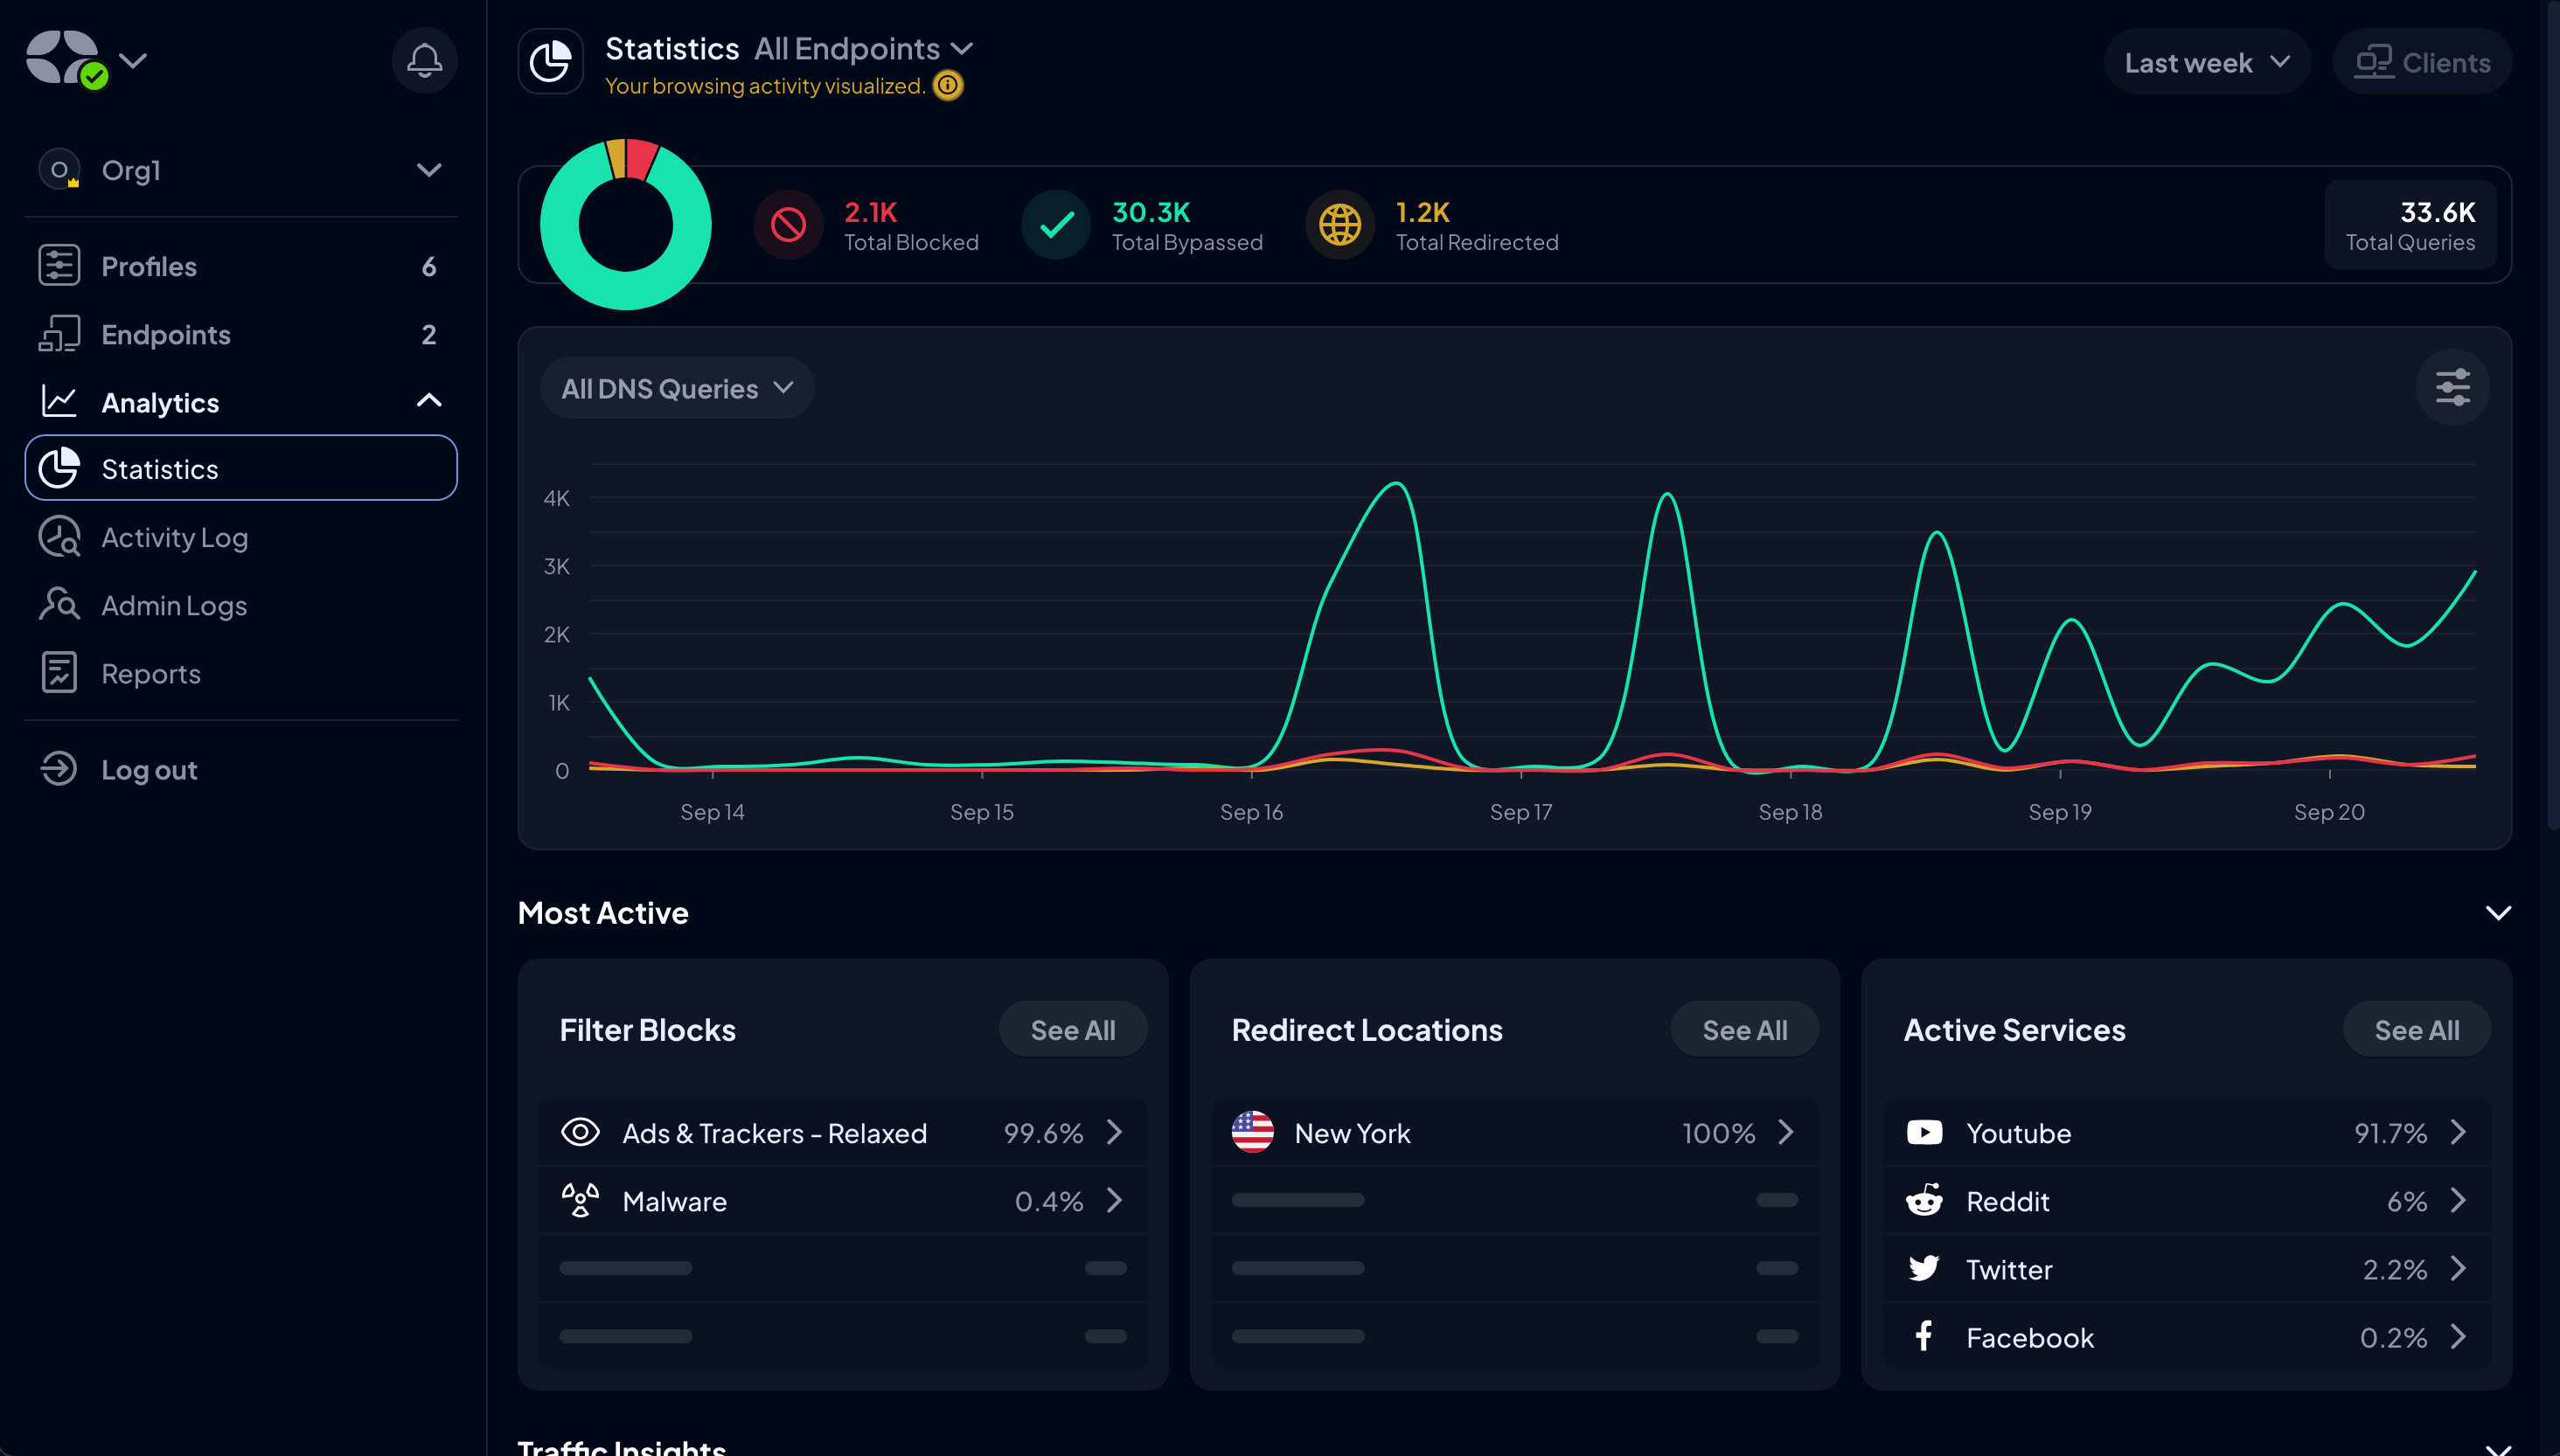Click the Endpoints icon in sidebar
The width and height of the screenshot is (2560, 1456).
(59, 332)
